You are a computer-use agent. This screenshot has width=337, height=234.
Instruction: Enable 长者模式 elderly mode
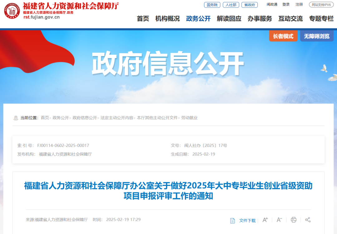(283, 36)
